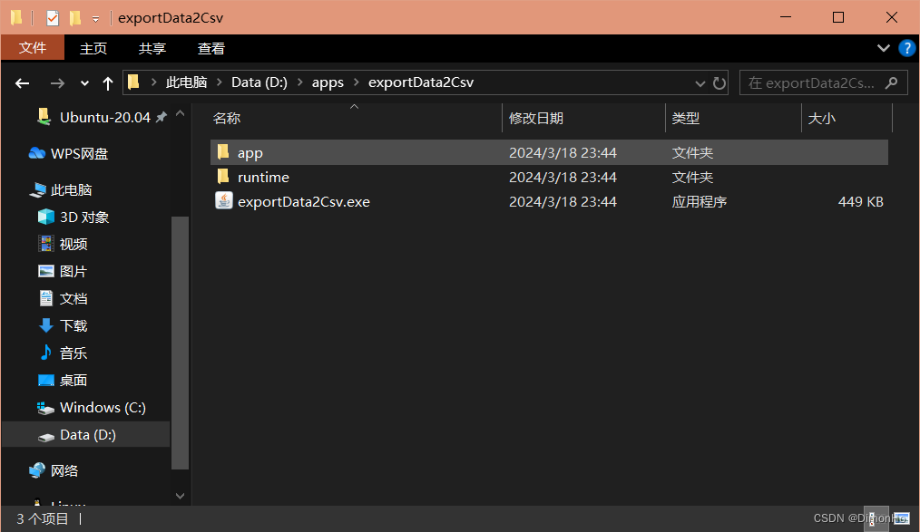
Task: Switch to the 共享 ribbon tab
Action: [x=152, y=49]
